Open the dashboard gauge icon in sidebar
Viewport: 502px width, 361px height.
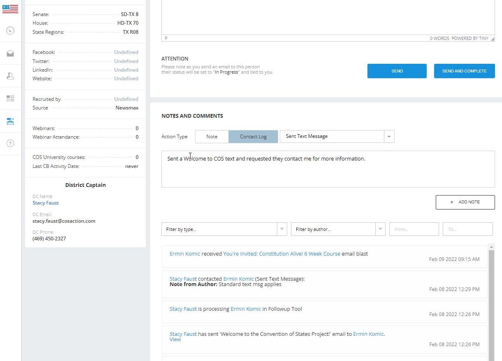tap(10, 30)
